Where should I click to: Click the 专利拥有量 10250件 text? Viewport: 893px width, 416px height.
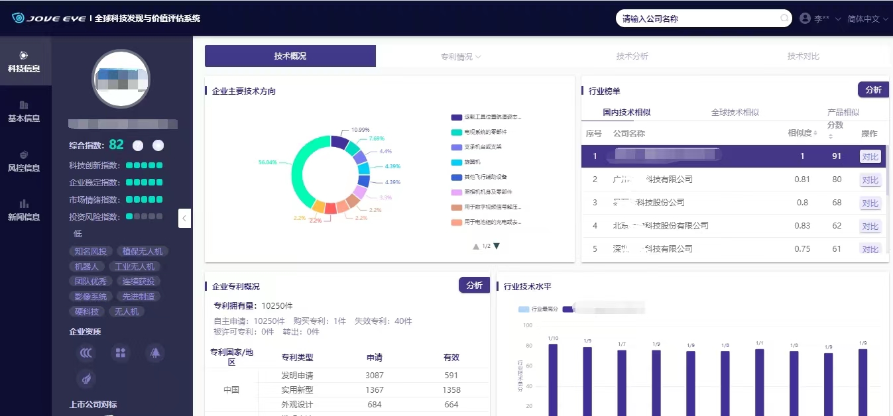click(253, 306)
